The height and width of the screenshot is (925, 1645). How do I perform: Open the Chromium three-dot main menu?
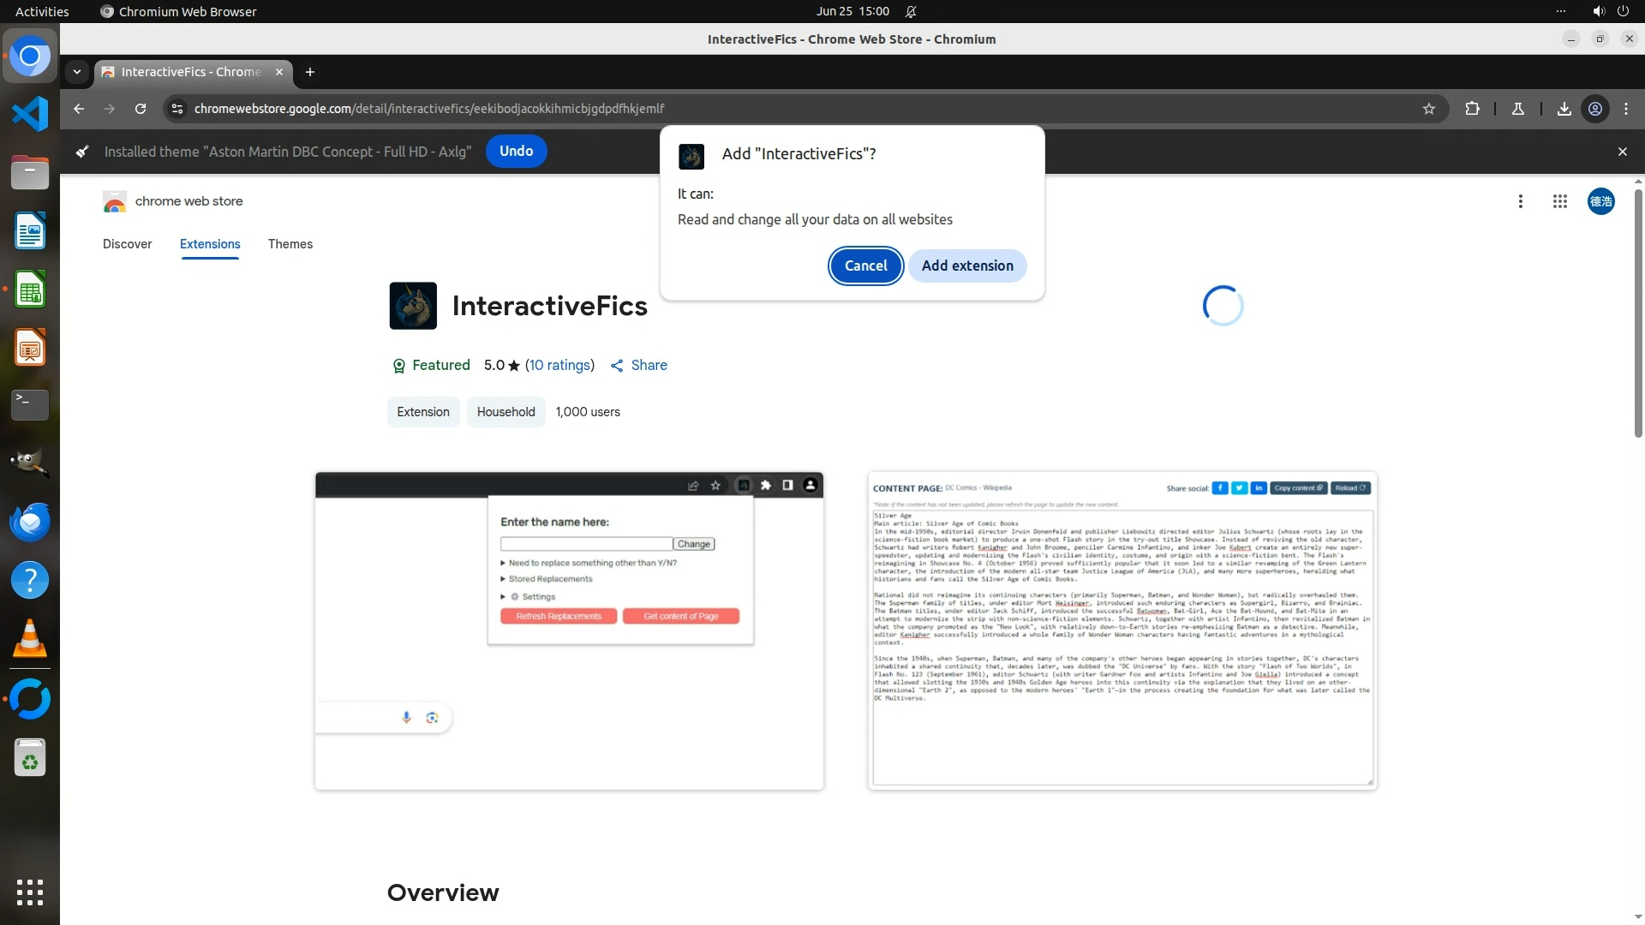(x=1626, y=109)
